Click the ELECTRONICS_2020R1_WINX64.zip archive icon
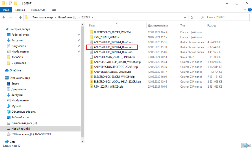Viewport: 252px width, 148px height. click(x=91, y=77)
